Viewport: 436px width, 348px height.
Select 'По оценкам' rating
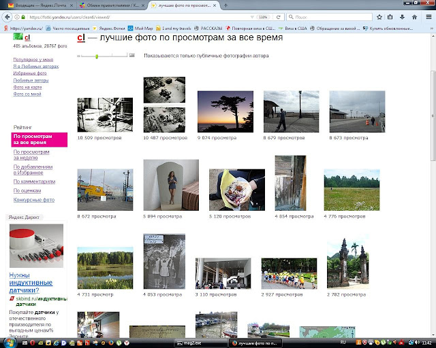[27, 190]
